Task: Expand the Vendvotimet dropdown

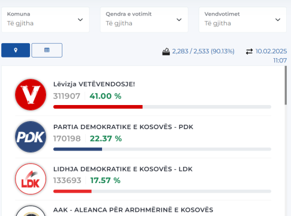Action: pos(242,20)
